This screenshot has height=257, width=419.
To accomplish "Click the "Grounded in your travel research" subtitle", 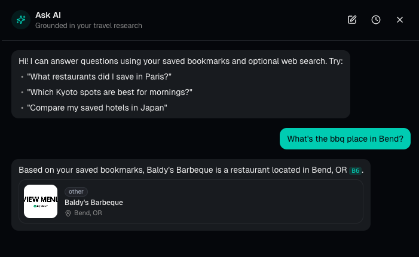I will click(x=88, y=26).
